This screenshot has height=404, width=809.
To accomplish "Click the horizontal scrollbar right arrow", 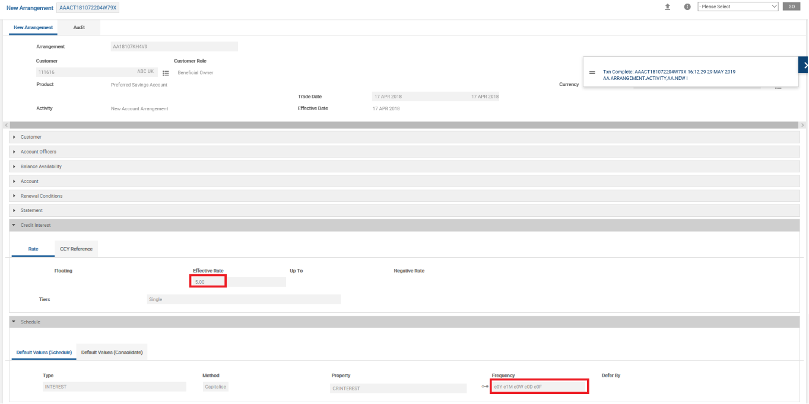I will click(x=802, y=125).
